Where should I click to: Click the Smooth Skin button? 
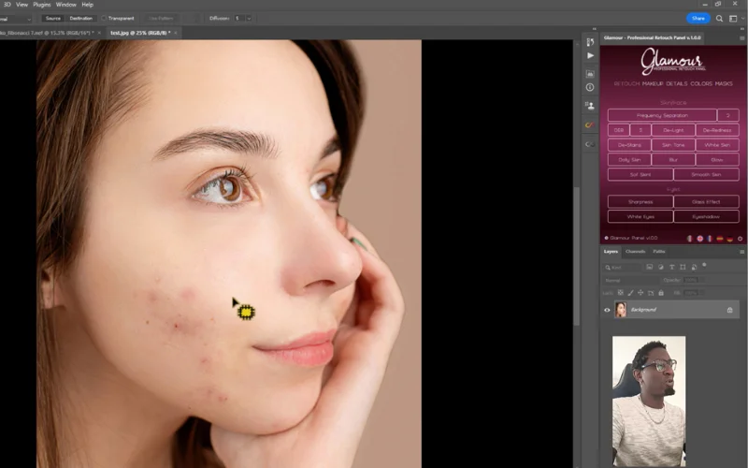coord(706,174)
